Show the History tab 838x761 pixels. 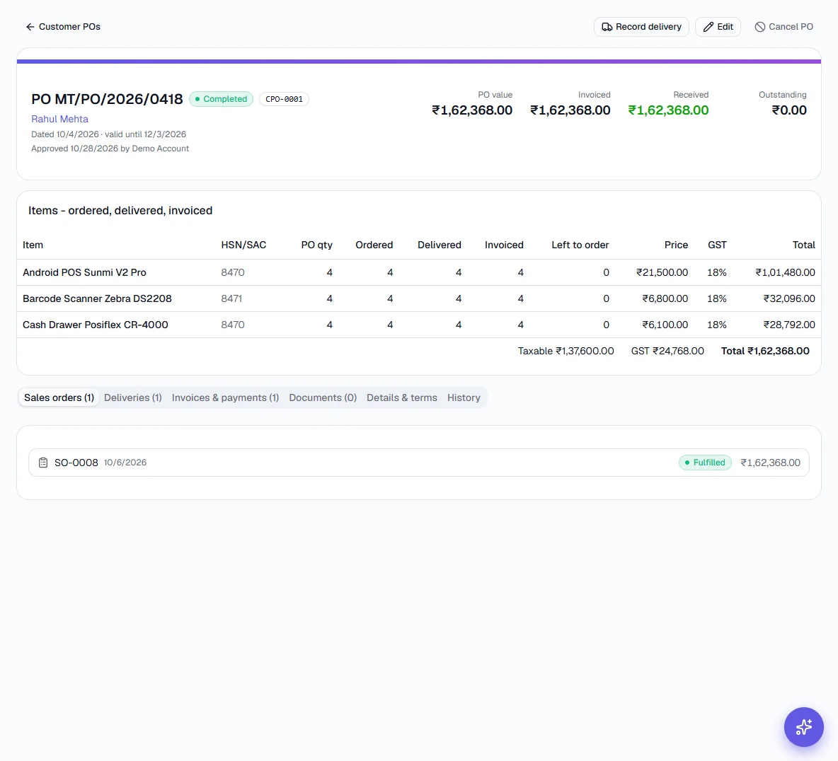tap(464, 397)
